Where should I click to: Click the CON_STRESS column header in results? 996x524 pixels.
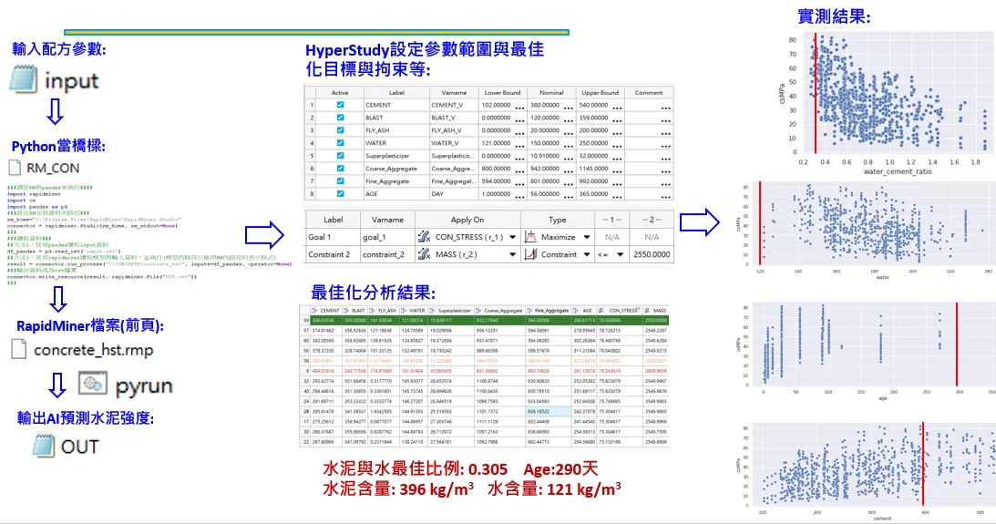coord(623,311)
